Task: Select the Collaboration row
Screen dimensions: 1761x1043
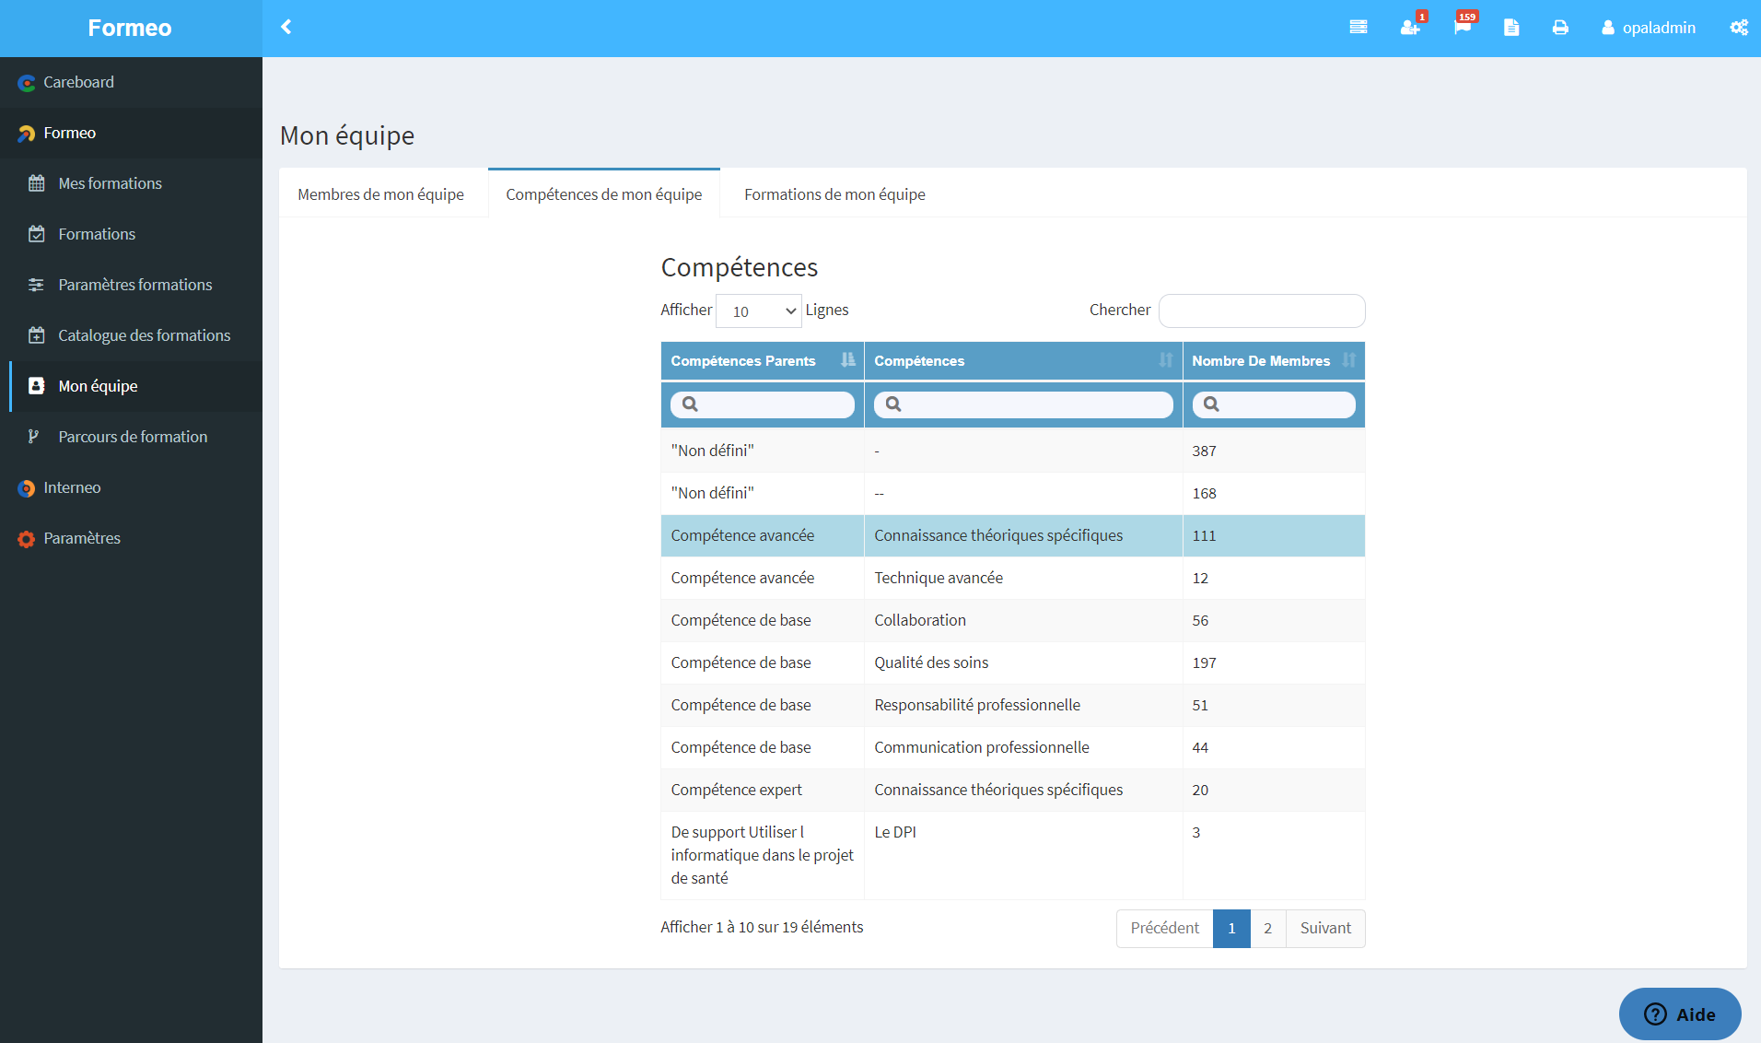Action: pos(1013,620)
